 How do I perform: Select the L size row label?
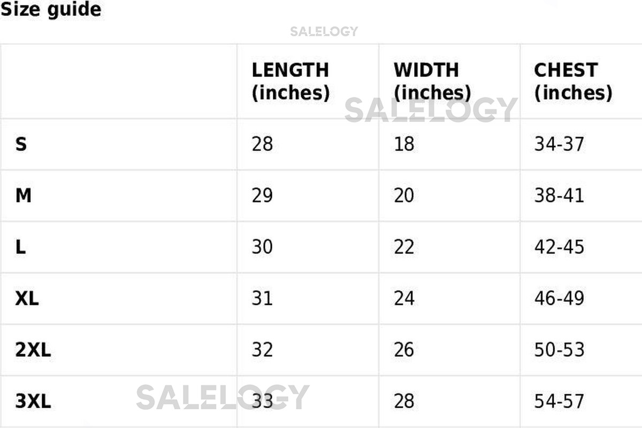[x=20, y=247]
